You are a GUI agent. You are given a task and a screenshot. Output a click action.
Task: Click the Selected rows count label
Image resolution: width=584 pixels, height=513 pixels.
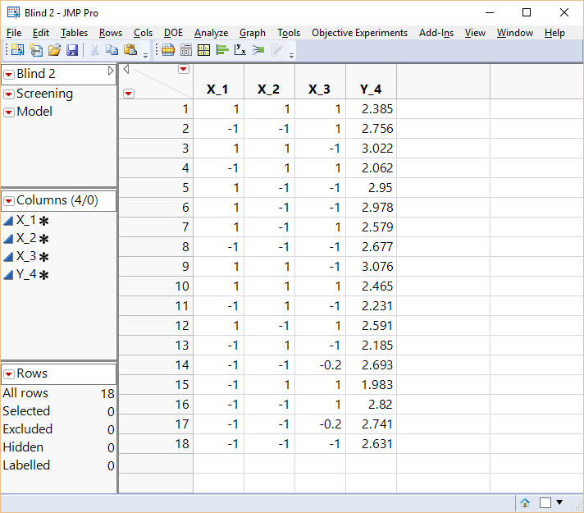(26, 411)
